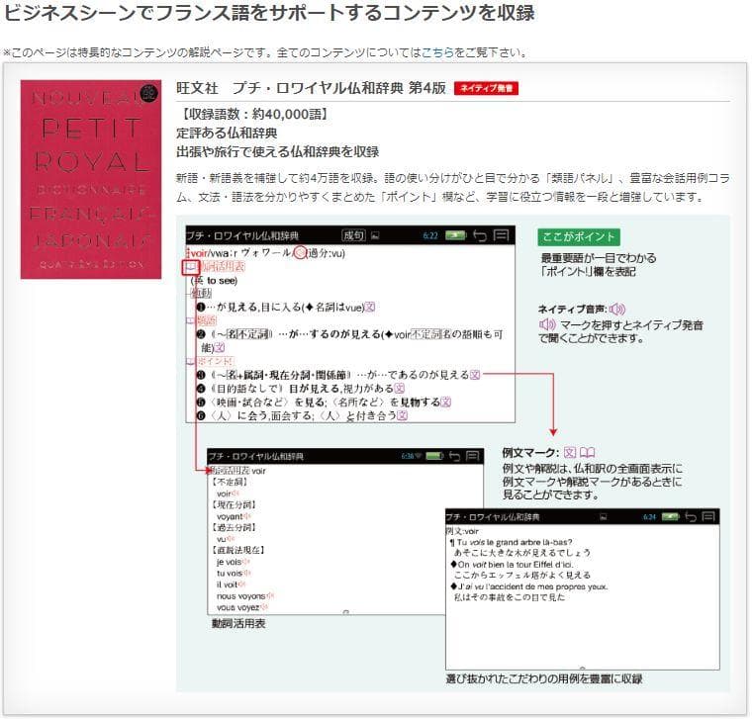Click book icon next to 動詞活用表 in voir entry
This screenshot has height=719, width=753.
(x=191, y=267)
